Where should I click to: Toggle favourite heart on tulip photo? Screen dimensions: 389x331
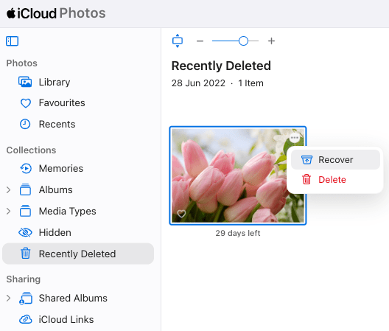(181, 214)
